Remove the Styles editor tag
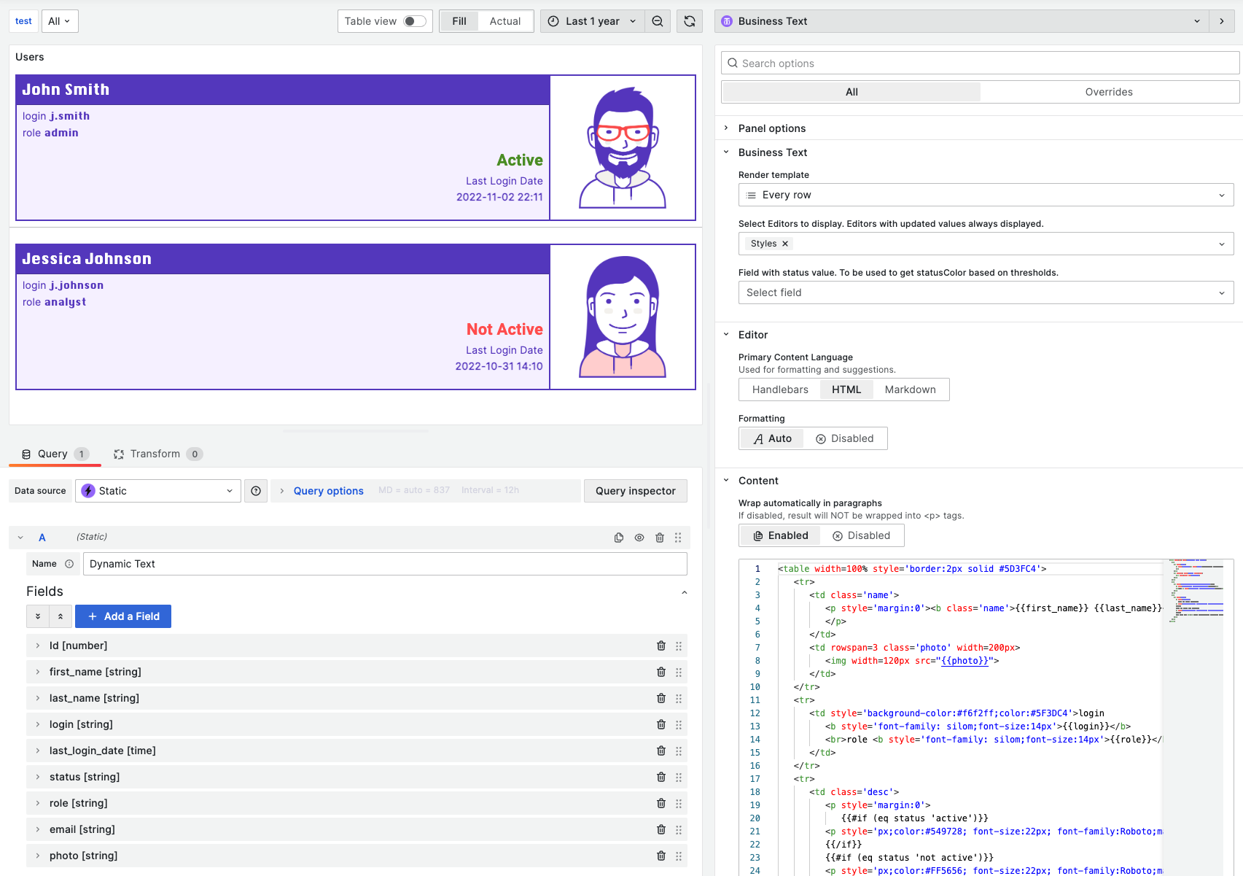 point(785,244)
